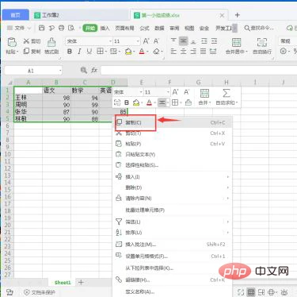The image size is (297, 297).
Task: Choose Format Cells (F) from context menu
Action: [x=173, y=256]
